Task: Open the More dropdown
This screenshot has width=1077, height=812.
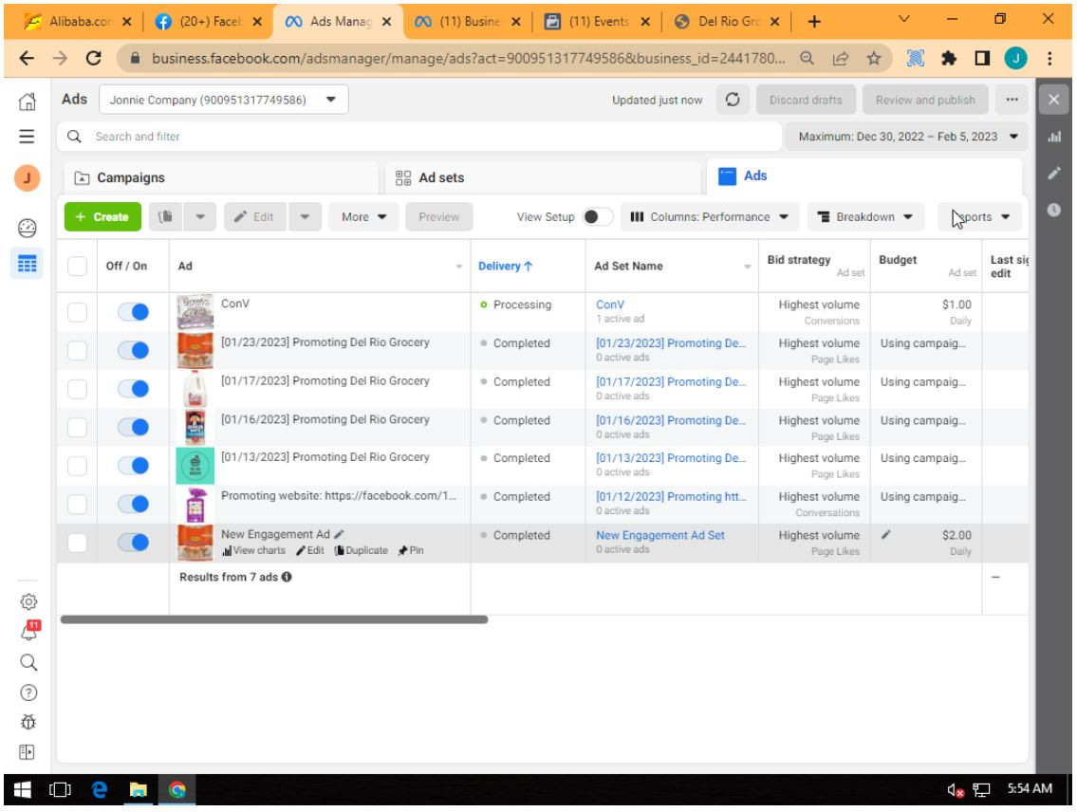Action: [x=364, y=217]
